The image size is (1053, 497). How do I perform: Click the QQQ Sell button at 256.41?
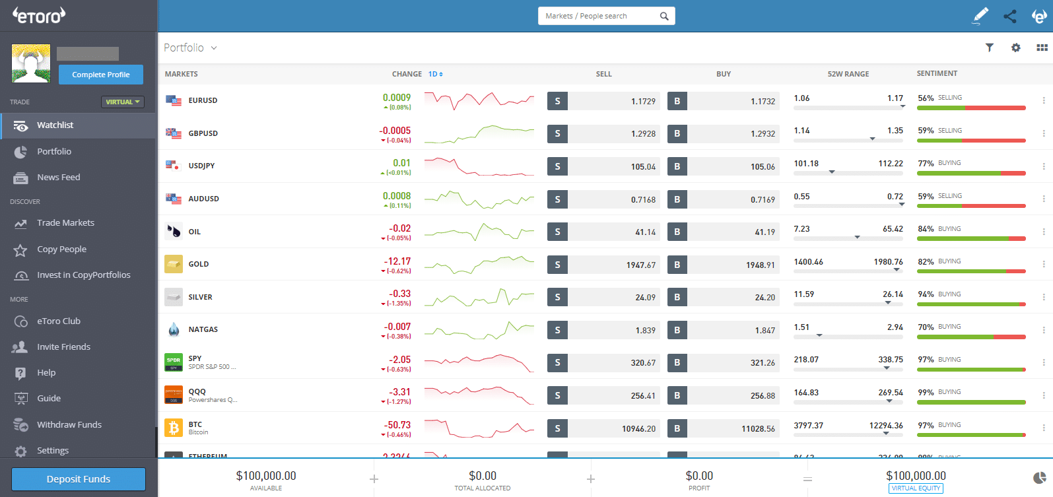click(603, 395)
